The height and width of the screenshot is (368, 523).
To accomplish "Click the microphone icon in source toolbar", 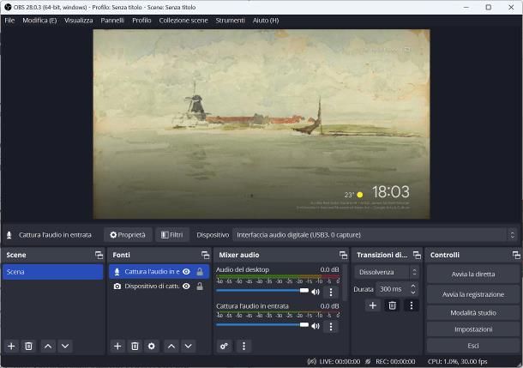I will pos(9,235).
